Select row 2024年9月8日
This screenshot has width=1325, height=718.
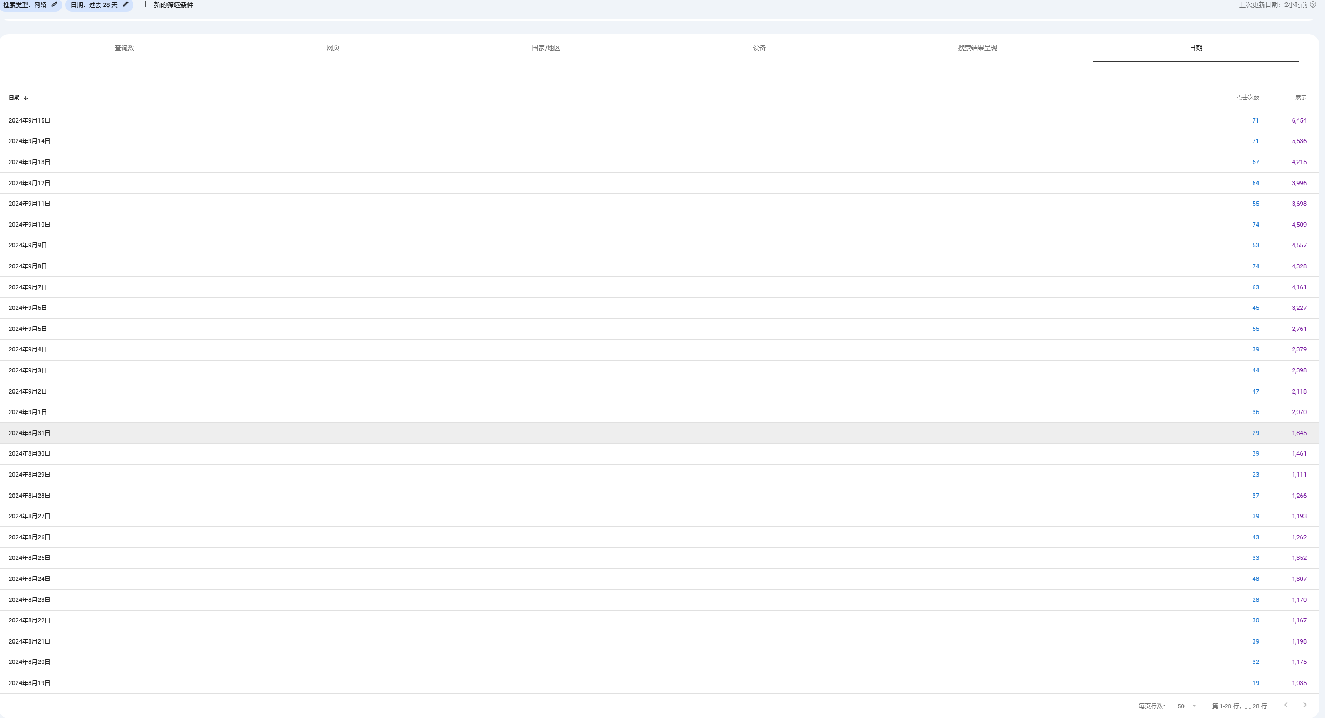pyautogui.click(x=660, y=266)
